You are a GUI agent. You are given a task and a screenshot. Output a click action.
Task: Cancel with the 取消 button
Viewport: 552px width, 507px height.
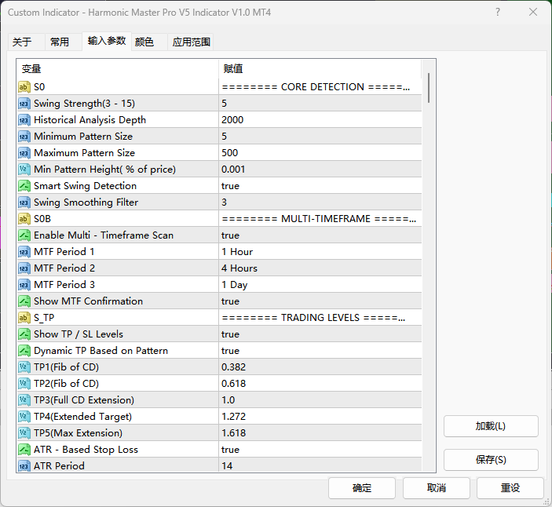tap(436, 488)
